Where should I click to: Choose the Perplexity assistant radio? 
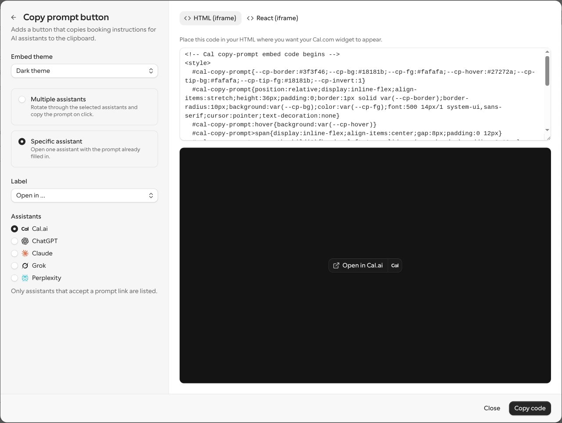tap(14, 278)
